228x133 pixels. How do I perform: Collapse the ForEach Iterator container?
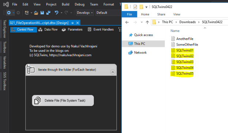(x=113, y=72)
